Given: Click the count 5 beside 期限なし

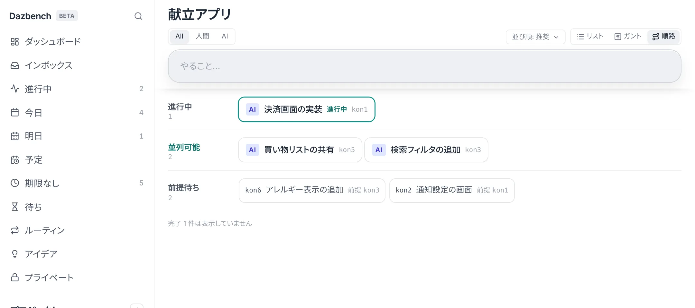Looking at the screenshot, I should click(x=141, y=183).
